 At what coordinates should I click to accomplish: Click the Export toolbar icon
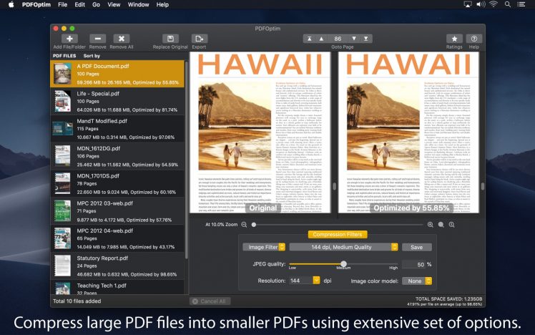pyautogui.click(x=199, y=39)
